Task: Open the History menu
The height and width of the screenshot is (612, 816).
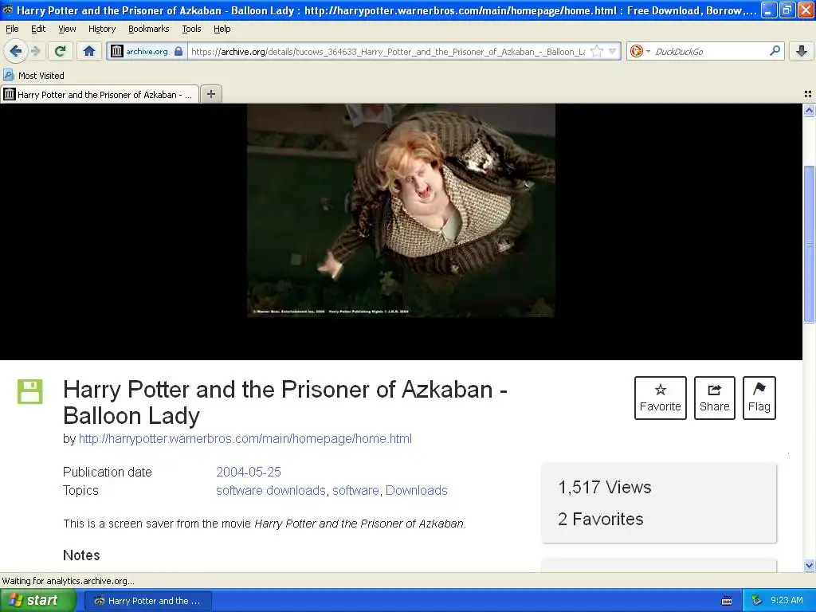Action: pyautogui.click(x=102, y=29)
